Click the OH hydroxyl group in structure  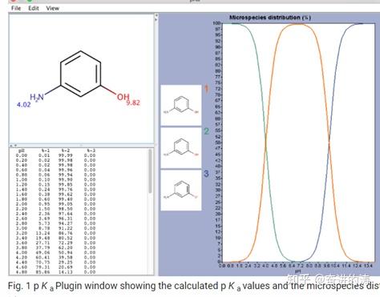pos(123,97)
